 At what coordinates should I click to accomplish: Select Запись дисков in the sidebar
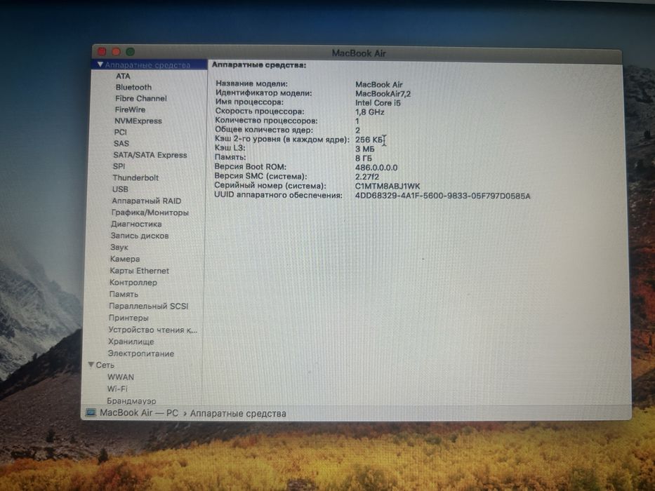pos(140,236)
